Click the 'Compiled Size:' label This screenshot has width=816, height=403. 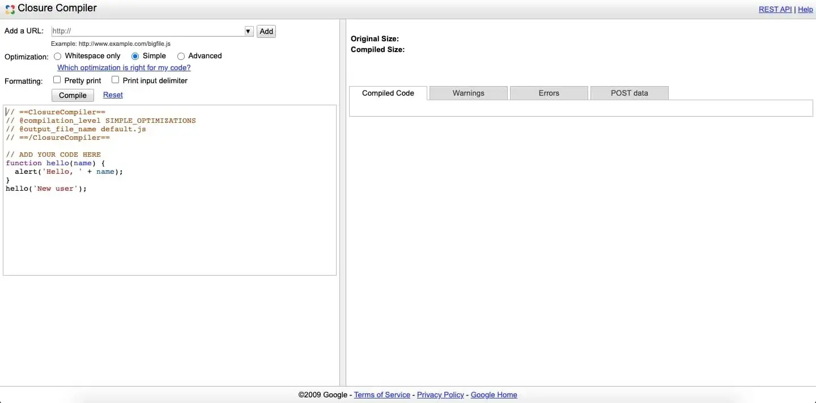[x=377, y=50]
